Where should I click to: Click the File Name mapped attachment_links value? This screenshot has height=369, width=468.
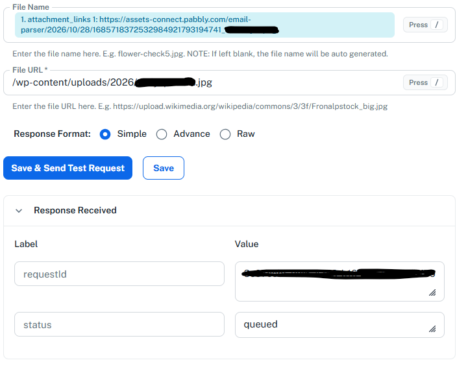pos(204,25)
